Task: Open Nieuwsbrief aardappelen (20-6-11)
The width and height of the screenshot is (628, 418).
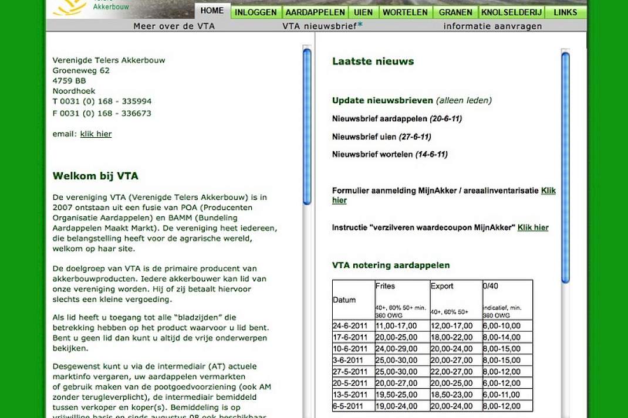Action: tap(397, 119)
